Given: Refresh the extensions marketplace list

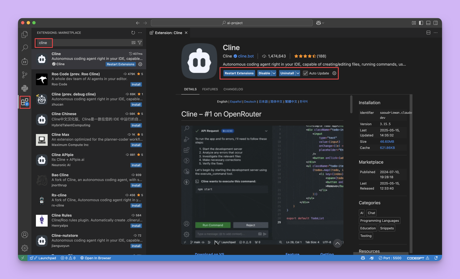Looking at the screenshot, I should coord(133,33).
